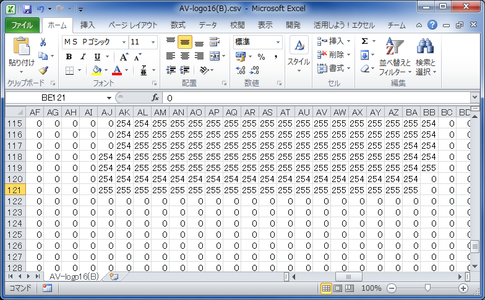Click the Accounting number format icon

241,57
